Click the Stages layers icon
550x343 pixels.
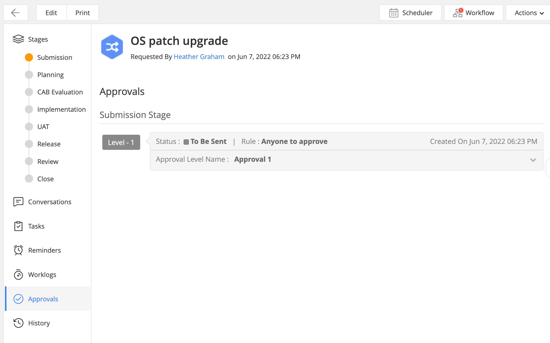coord(18,39)
